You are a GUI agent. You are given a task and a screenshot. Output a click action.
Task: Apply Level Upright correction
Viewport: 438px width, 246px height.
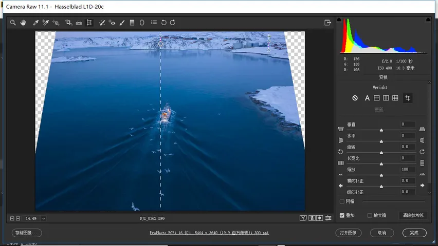(x=376, y=98)
